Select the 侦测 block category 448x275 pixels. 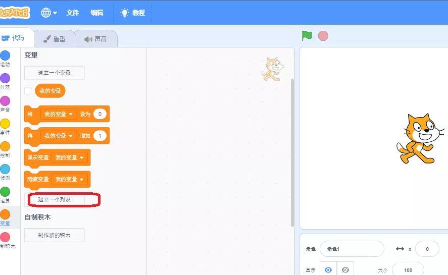[5, 172]
